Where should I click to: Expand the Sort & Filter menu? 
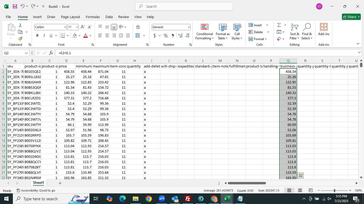tap(294, 32)
